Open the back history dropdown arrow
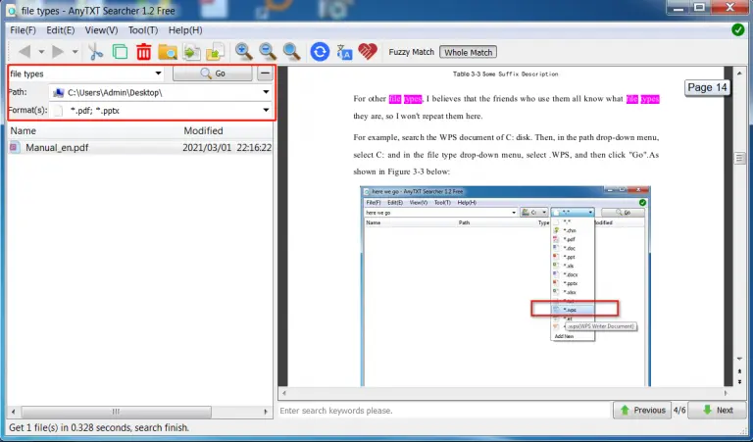This screenshot has height=442, width=753. click(x=41, y=51)
